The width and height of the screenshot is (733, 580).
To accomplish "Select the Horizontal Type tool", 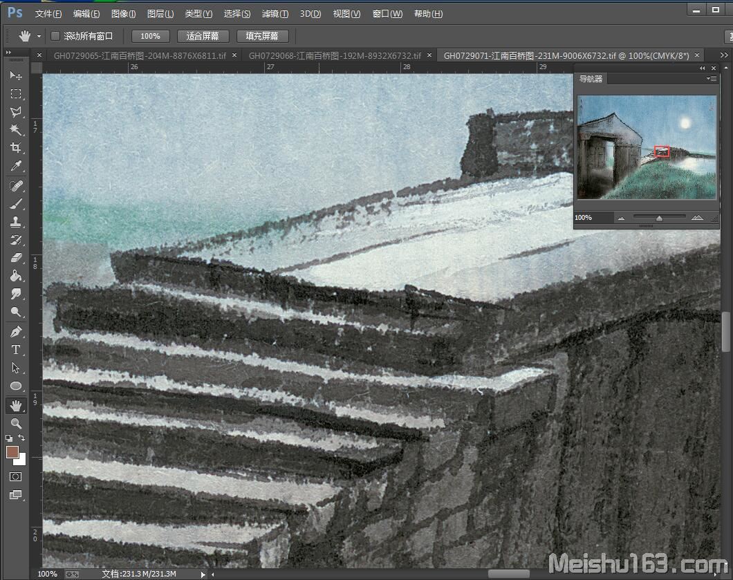I will click(16, 350).
